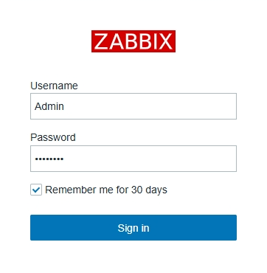267x273 pixels.
Task: Click the Password label text
Action: tap(53, 137)
